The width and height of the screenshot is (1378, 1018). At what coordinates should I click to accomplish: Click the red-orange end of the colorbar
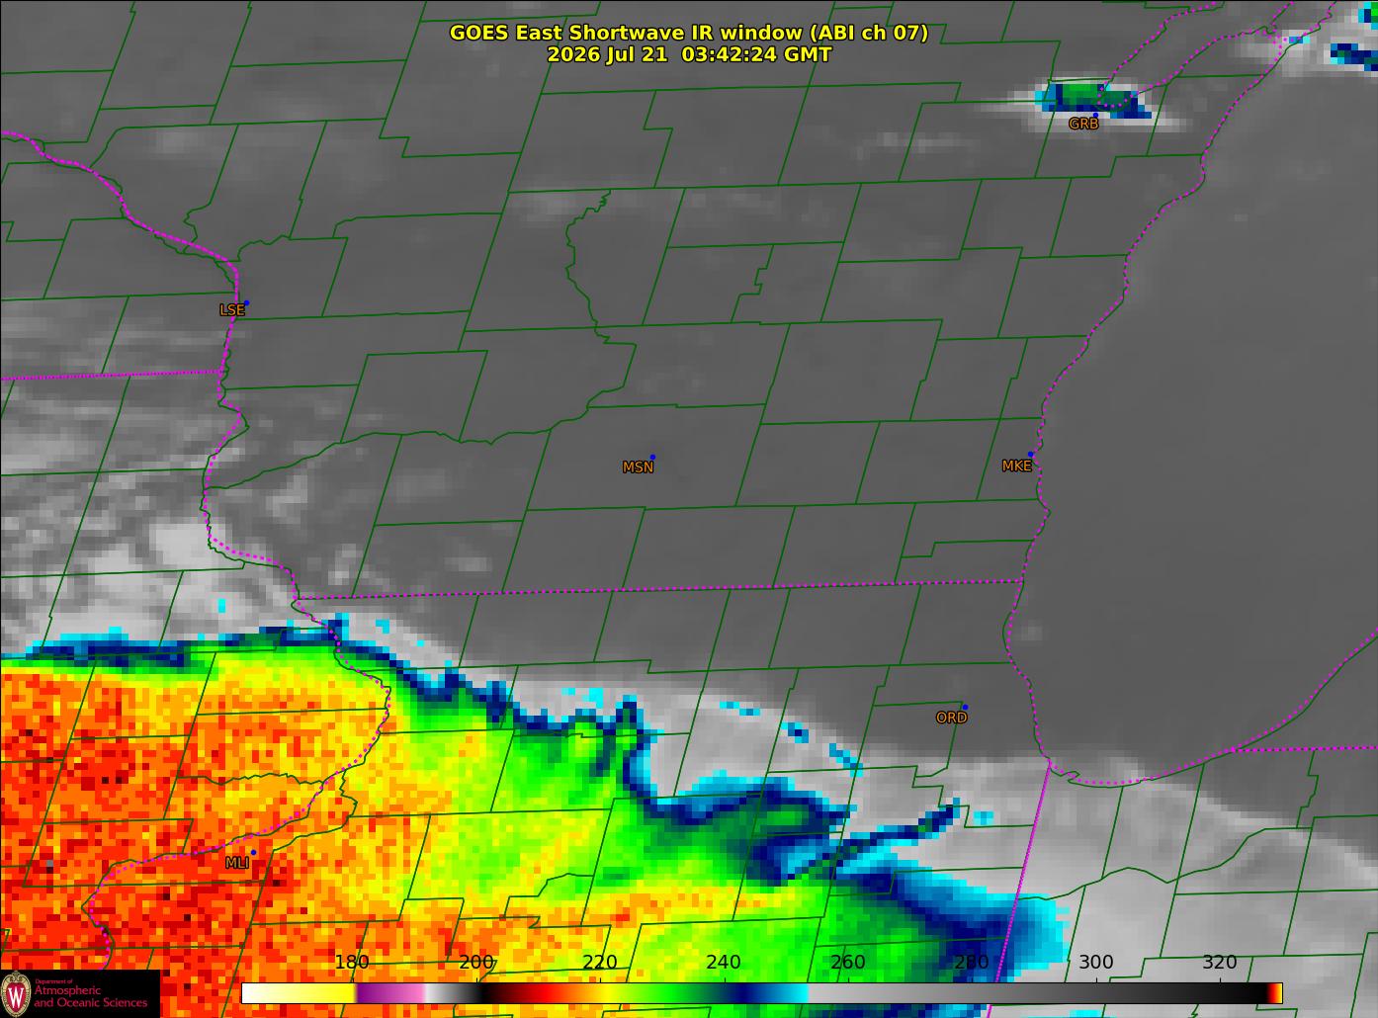(1275, 993)
